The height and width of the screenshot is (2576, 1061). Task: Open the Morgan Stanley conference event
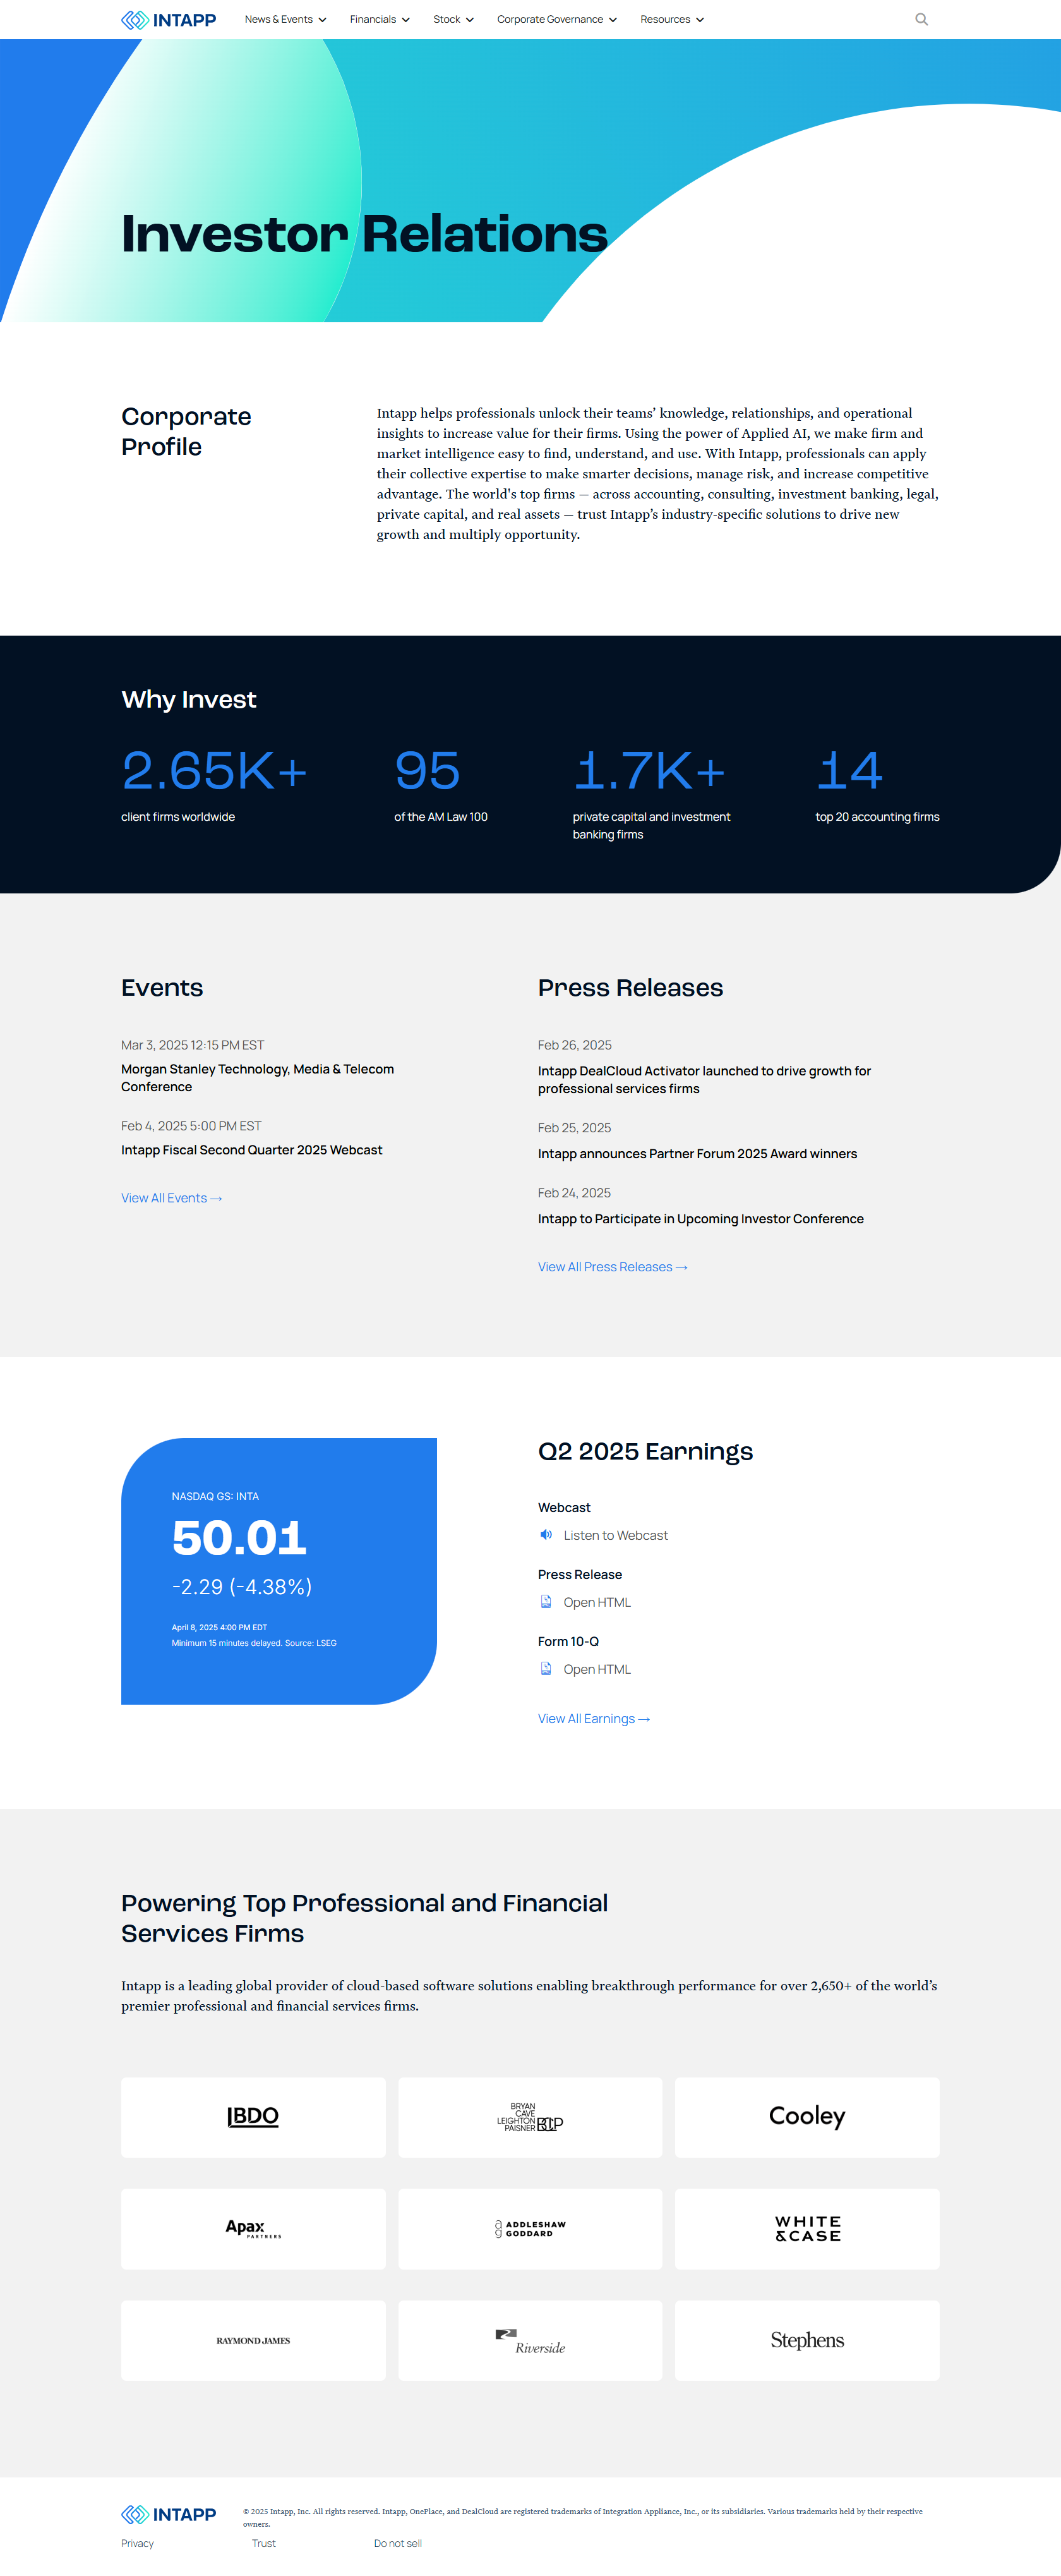pyautogui.click(x=257, y=1078)
